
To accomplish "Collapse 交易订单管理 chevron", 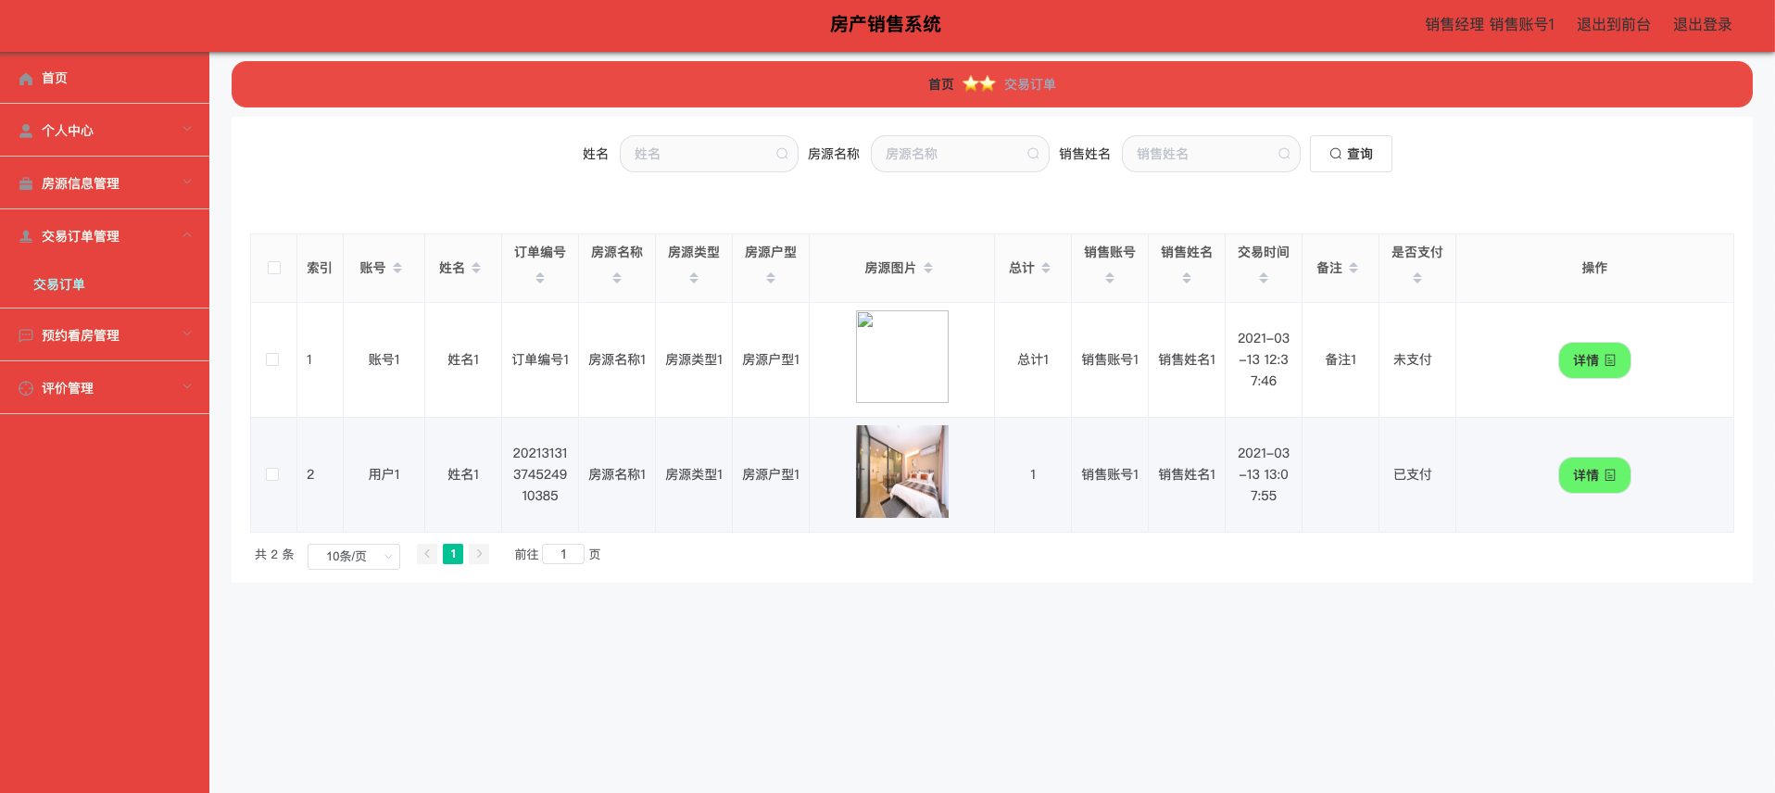I will [x=187, y=234].
